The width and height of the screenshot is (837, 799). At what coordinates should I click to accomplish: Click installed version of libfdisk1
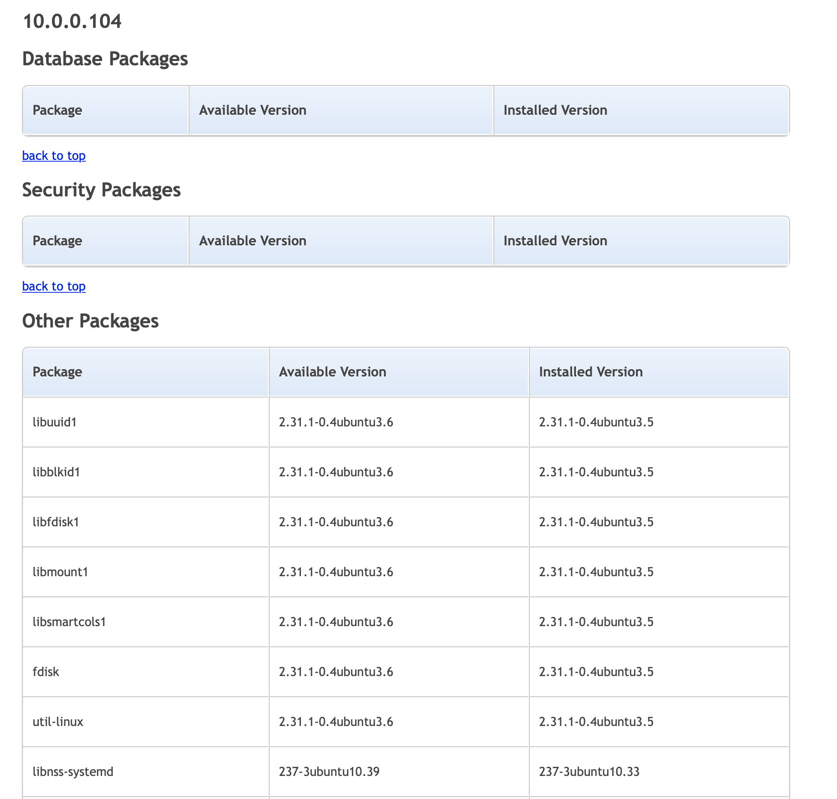(659, 522)
